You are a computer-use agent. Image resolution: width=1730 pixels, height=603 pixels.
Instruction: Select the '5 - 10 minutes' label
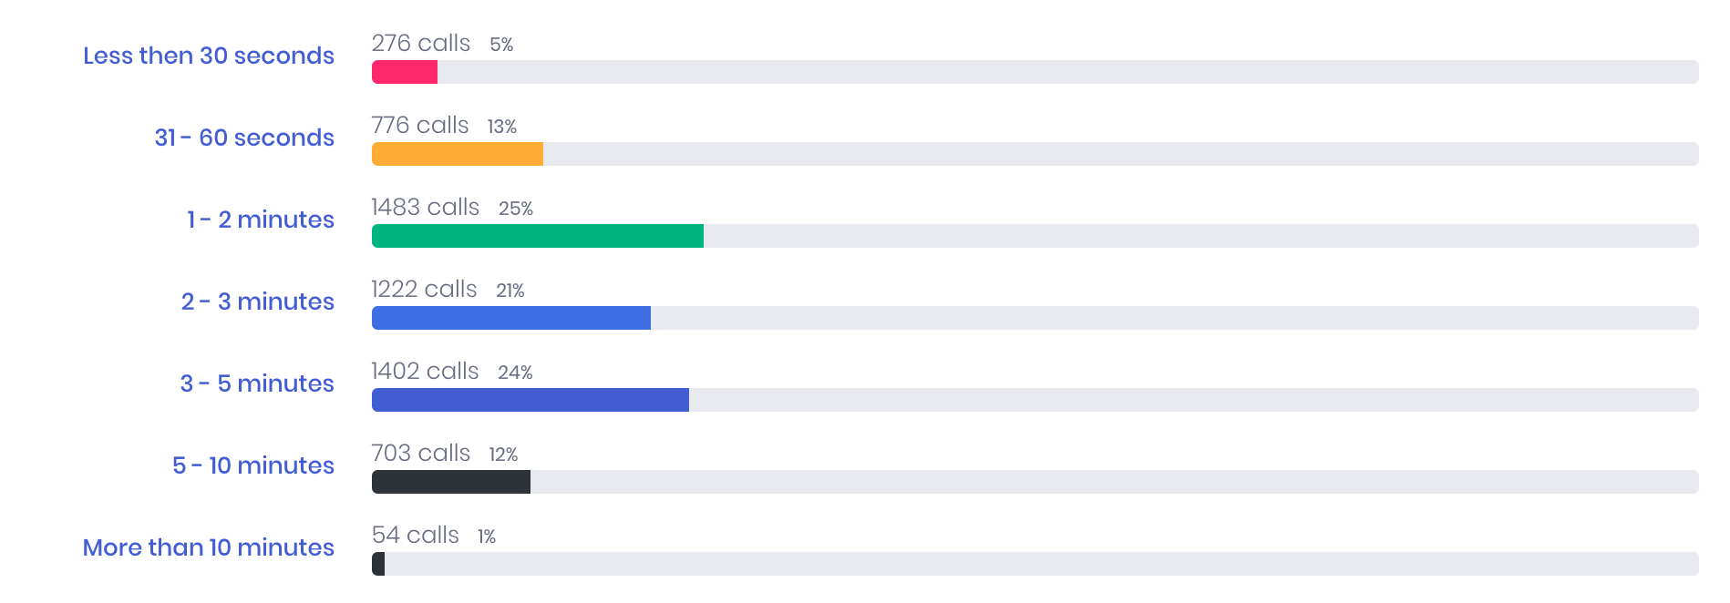click(253, 465)
